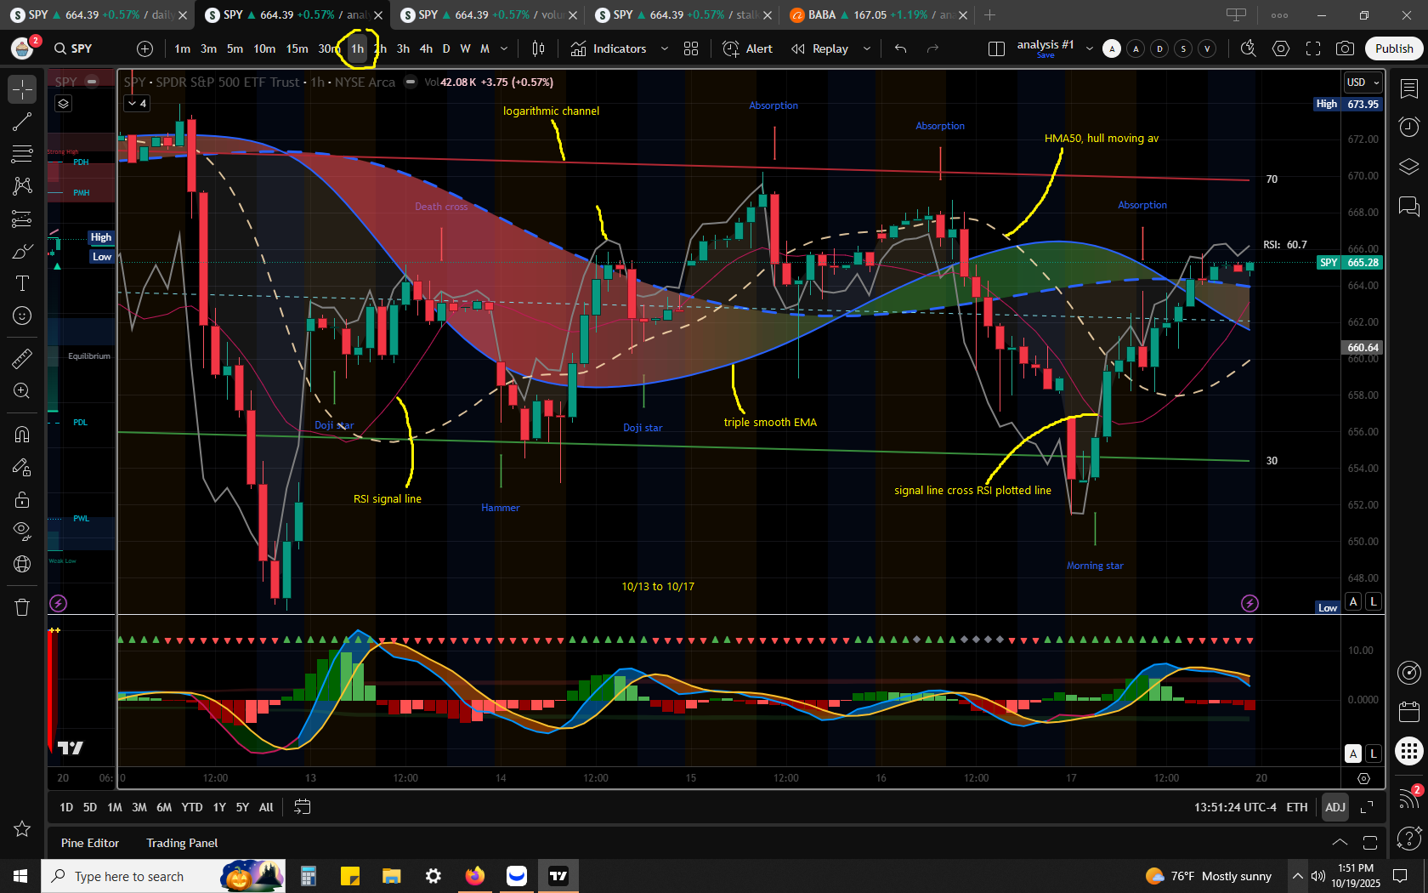Toggle auto scale A in the oscillator pane

point(1354,754)
